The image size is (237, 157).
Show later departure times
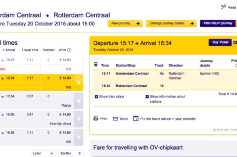click(x=43, y=153)
